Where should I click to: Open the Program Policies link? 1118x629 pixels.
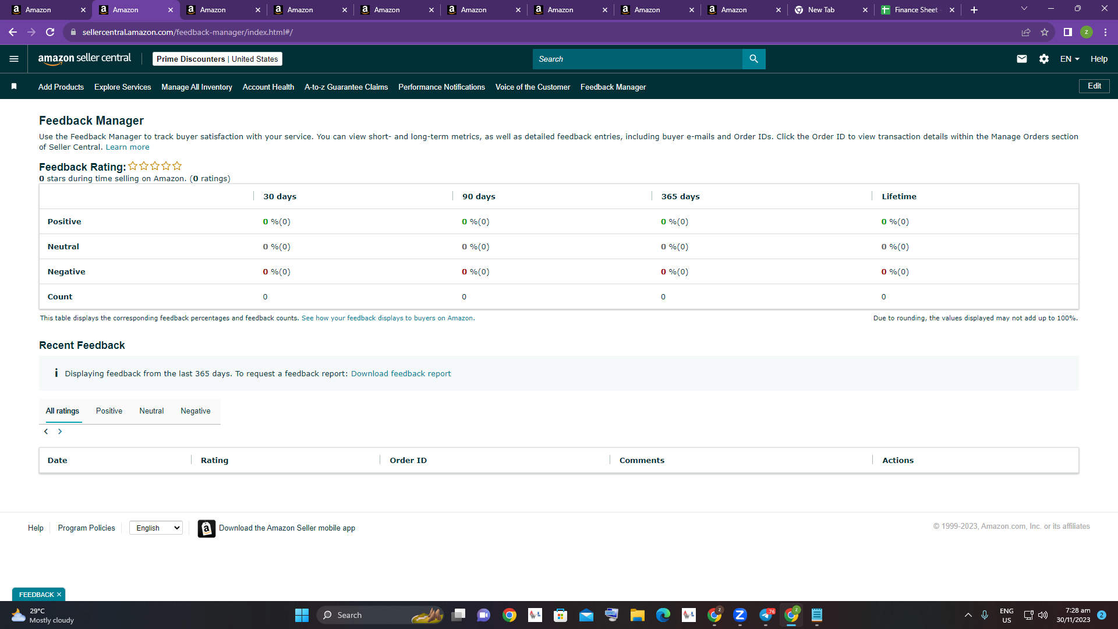coord(86,528)
